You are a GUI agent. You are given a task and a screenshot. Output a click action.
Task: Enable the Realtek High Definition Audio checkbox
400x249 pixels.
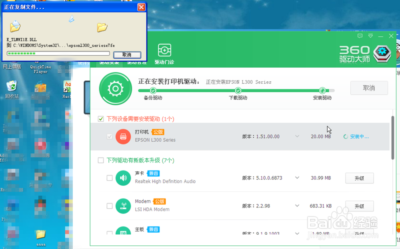click(x=109, y=178)
